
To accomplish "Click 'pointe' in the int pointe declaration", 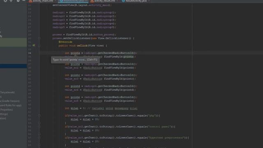I will click(x=75, y=97).
